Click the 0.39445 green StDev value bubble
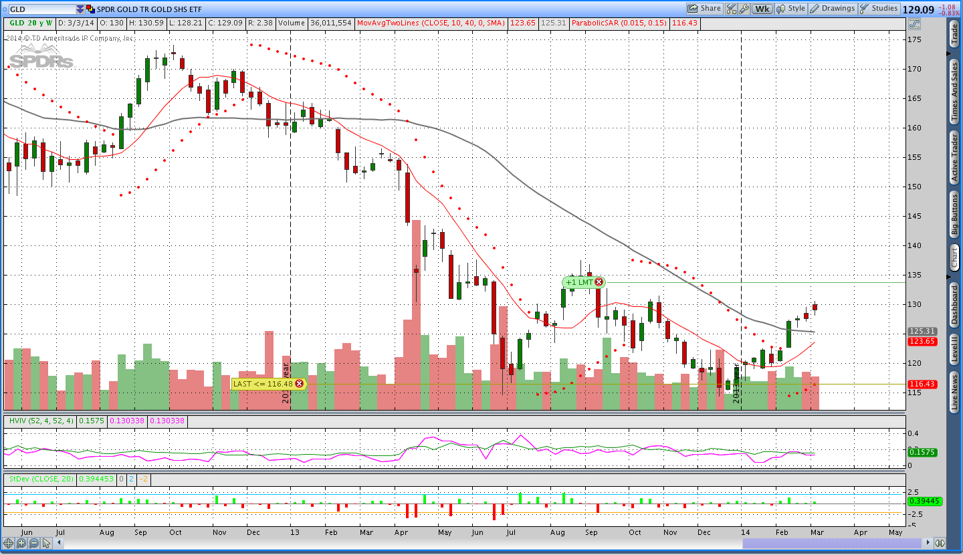The width and height of the screenshot is (963, 555). point(925,502)
